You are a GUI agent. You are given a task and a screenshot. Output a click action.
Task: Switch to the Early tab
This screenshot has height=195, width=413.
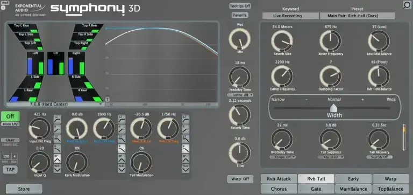point(353,179)
